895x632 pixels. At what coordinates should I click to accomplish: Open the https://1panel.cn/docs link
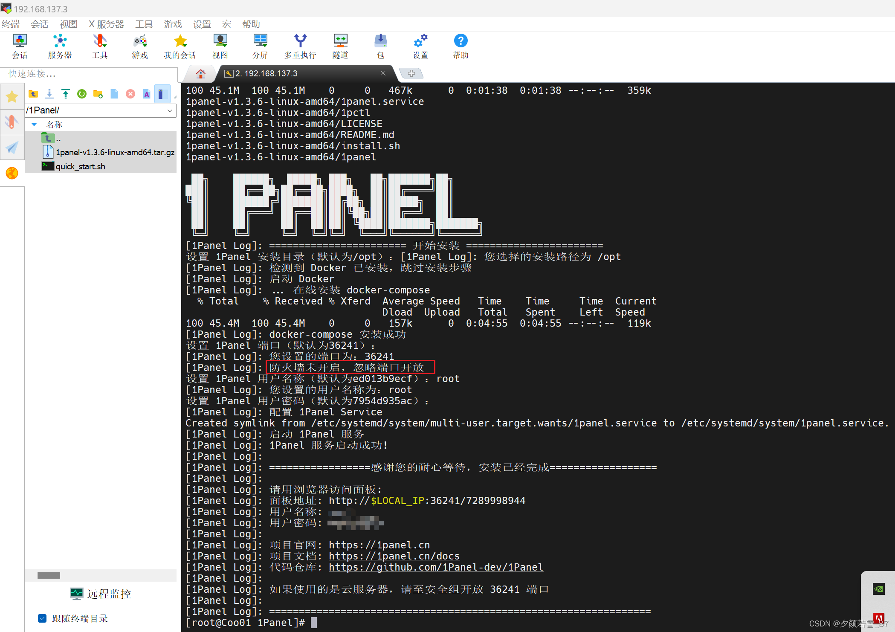[394, 556]
